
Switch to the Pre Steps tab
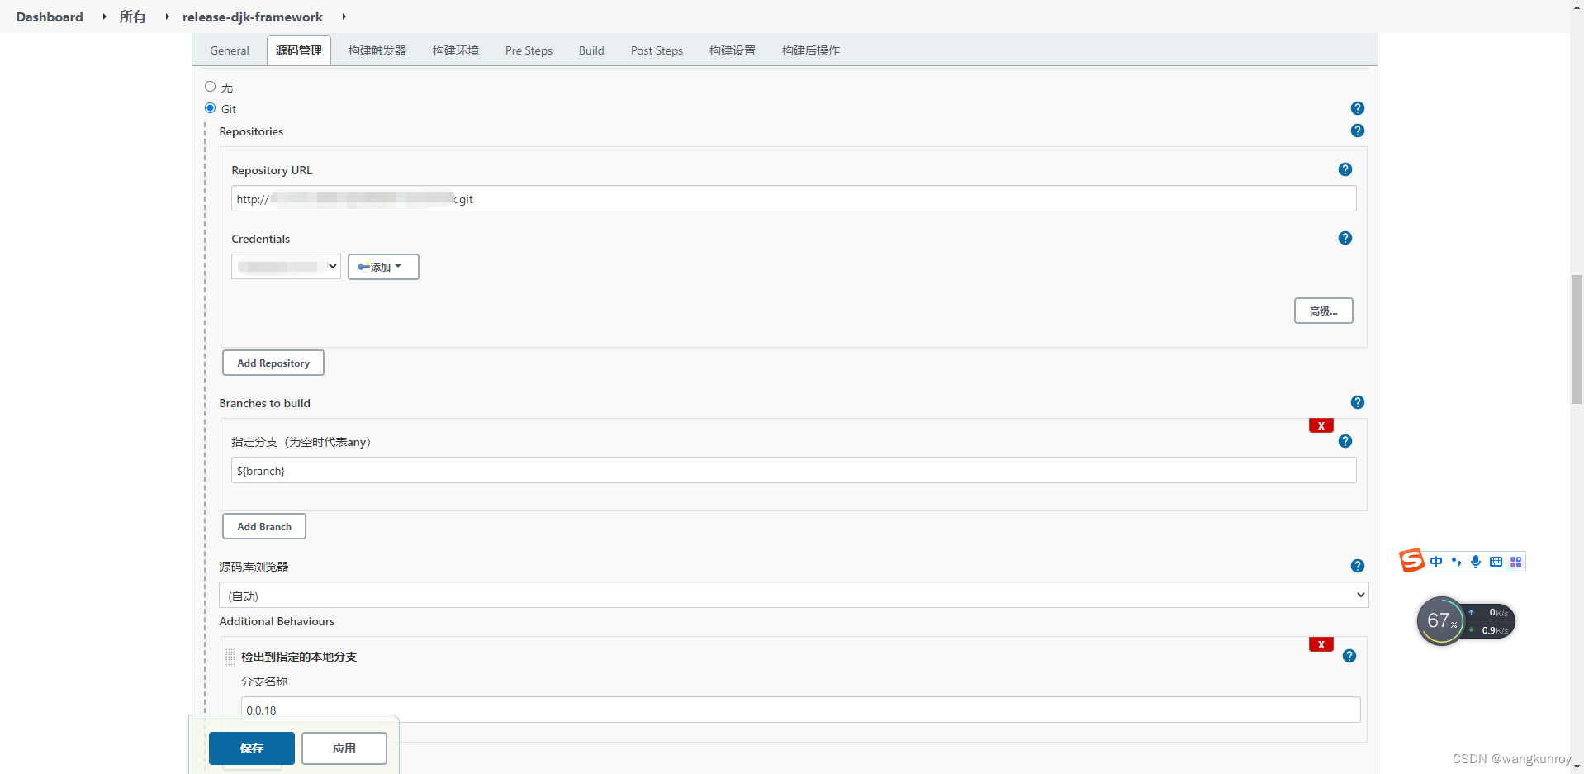[529, 50]
